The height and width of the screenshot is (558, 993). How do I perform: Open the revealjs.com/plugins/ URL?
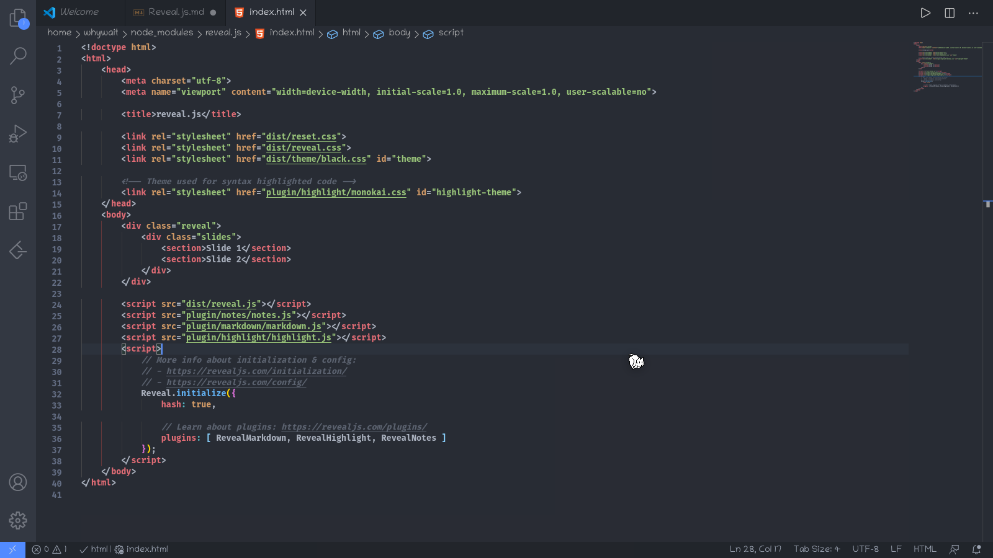pos(354,427)
